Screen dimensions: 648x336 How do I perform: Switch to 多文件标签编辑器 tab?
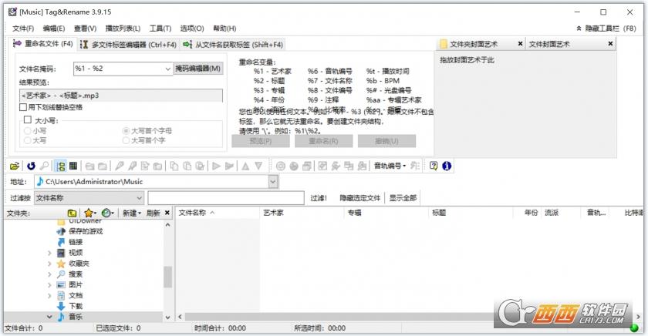[128, 45]
